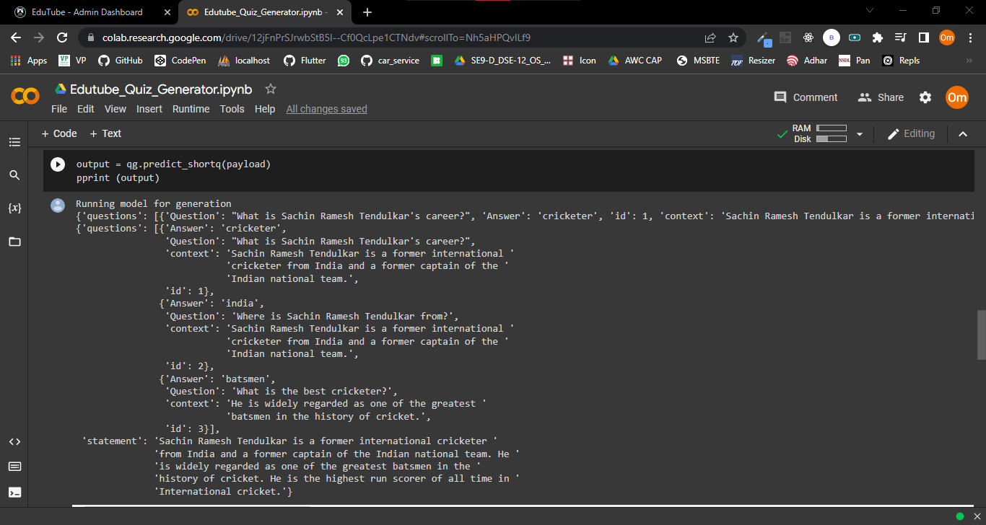
Task: Open Find and replace in sidebar
Action: (14, 175)
